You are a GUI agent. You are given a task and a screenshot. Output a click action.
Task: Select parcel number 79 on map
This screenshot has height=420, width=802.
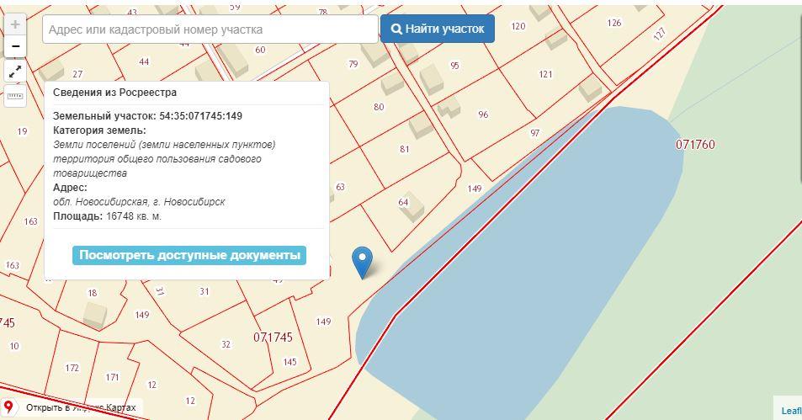coord(353,64)
